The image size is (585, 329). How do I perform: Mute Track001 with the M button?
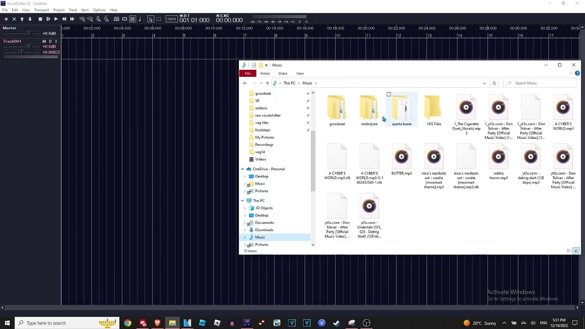[x=44, y=42]
